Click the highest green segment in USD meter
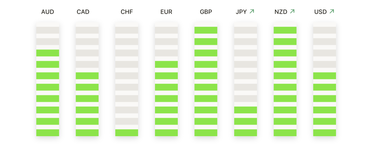The width and height of the screenshot is (370, 147). click(325, 76)
